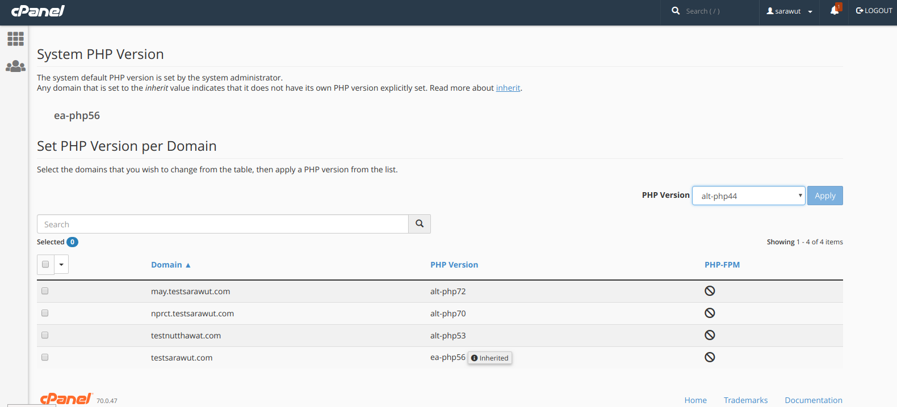Click the magnifier search button beside domain search

point(420,224)
